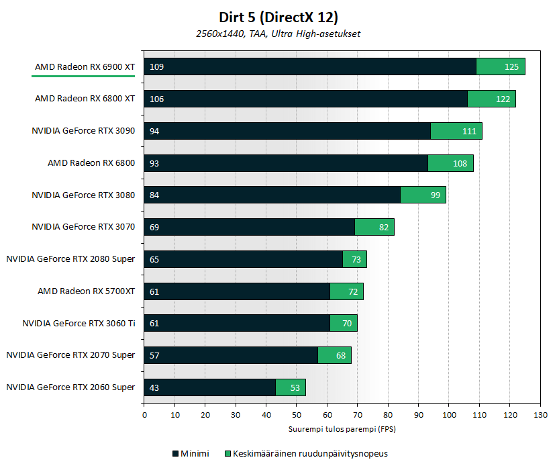Pick the x-axis tick label "30"
Image resolution: width=557 pixels, height=468 pixels.
point(236,415)
